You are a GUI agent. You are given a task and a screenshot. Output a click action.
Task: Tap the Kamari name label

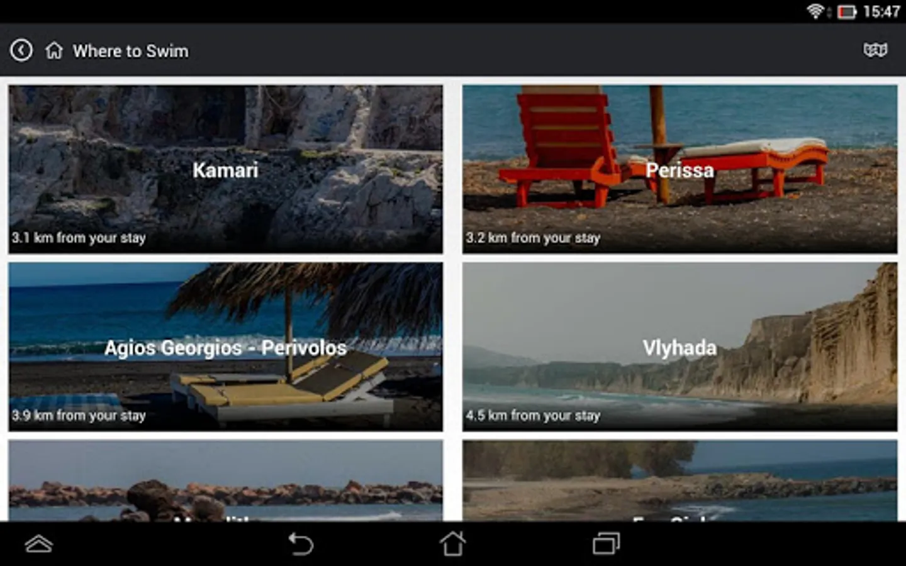[225, 170]
